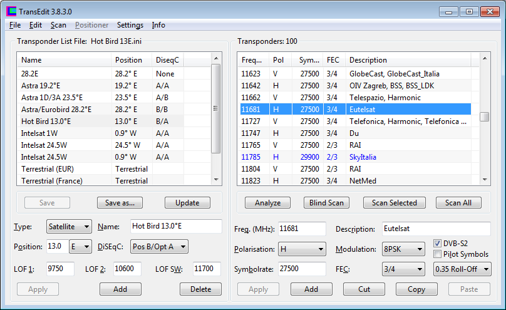Uncheck the DVB-S2 checkbox

438,244
